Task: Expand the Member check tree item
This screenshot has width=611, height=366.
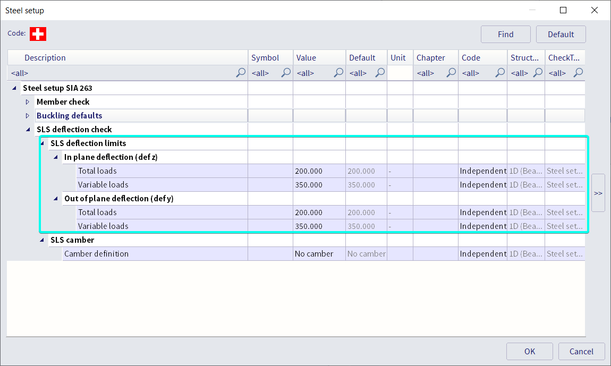Action: pos(27,101)
